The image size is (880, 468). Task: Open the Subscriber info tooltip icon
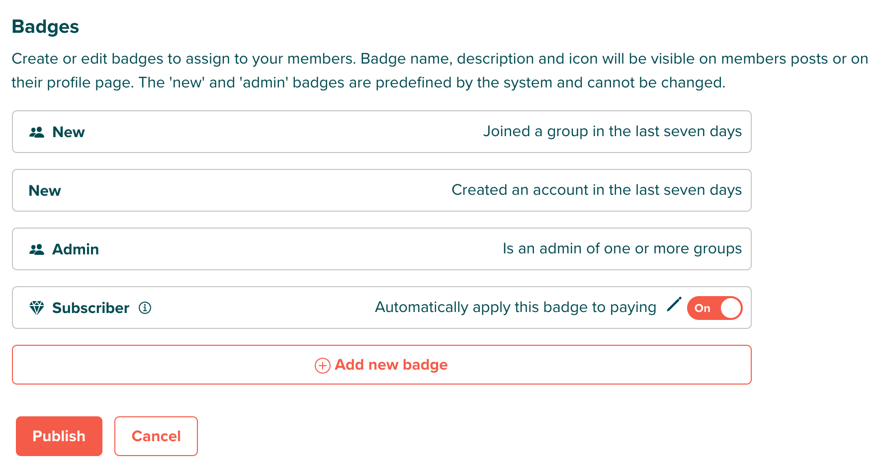point(145,308)
